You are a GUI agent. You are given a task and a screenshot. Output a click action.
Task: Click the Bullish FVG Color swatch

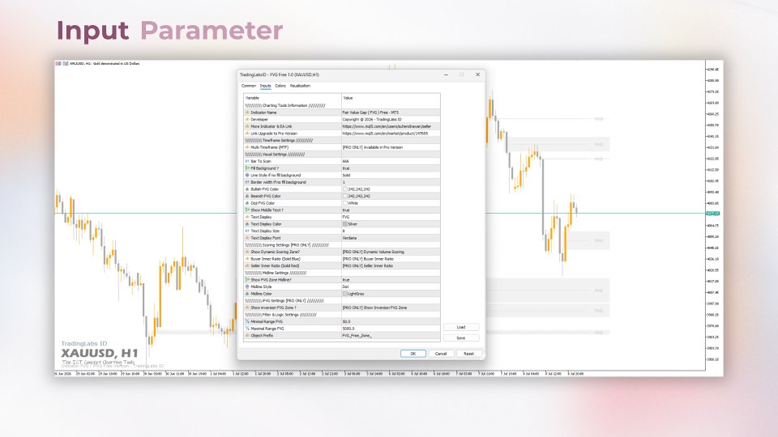click(x=345, y=189)
